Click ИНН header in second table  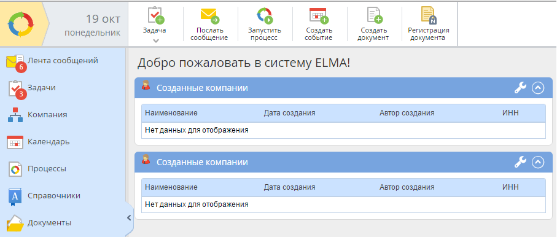pyautogui.click(x=510, y=187)
